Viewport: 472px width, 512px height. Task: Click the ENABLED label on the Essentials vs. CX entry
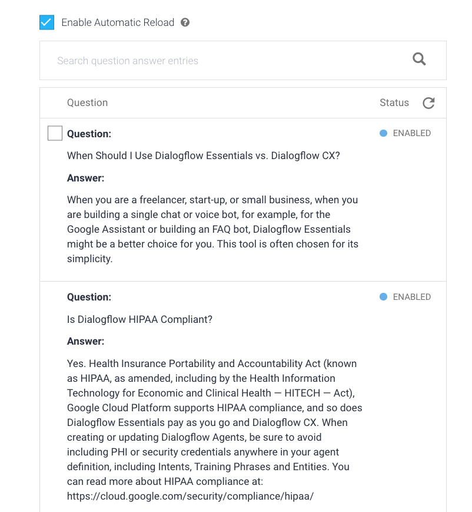(411, 133)
